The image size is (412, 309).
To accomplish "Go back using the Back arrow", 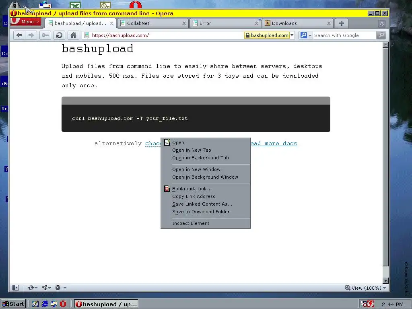I will [19, 35].
